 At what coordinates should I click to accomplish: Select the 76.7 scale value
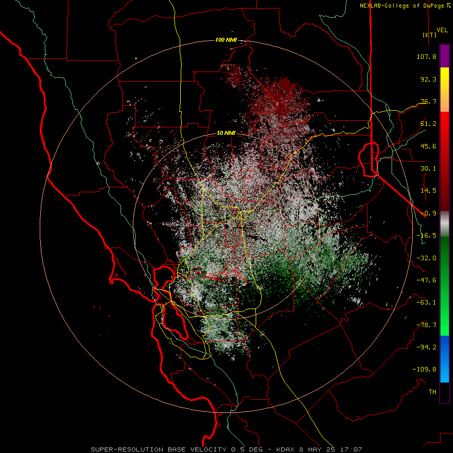[428, 101]
